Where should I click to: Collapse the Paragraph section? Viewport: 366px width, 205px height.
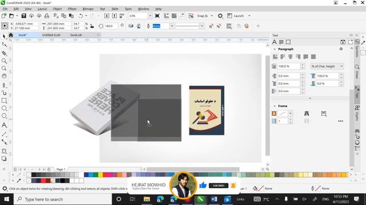point(274,50)
